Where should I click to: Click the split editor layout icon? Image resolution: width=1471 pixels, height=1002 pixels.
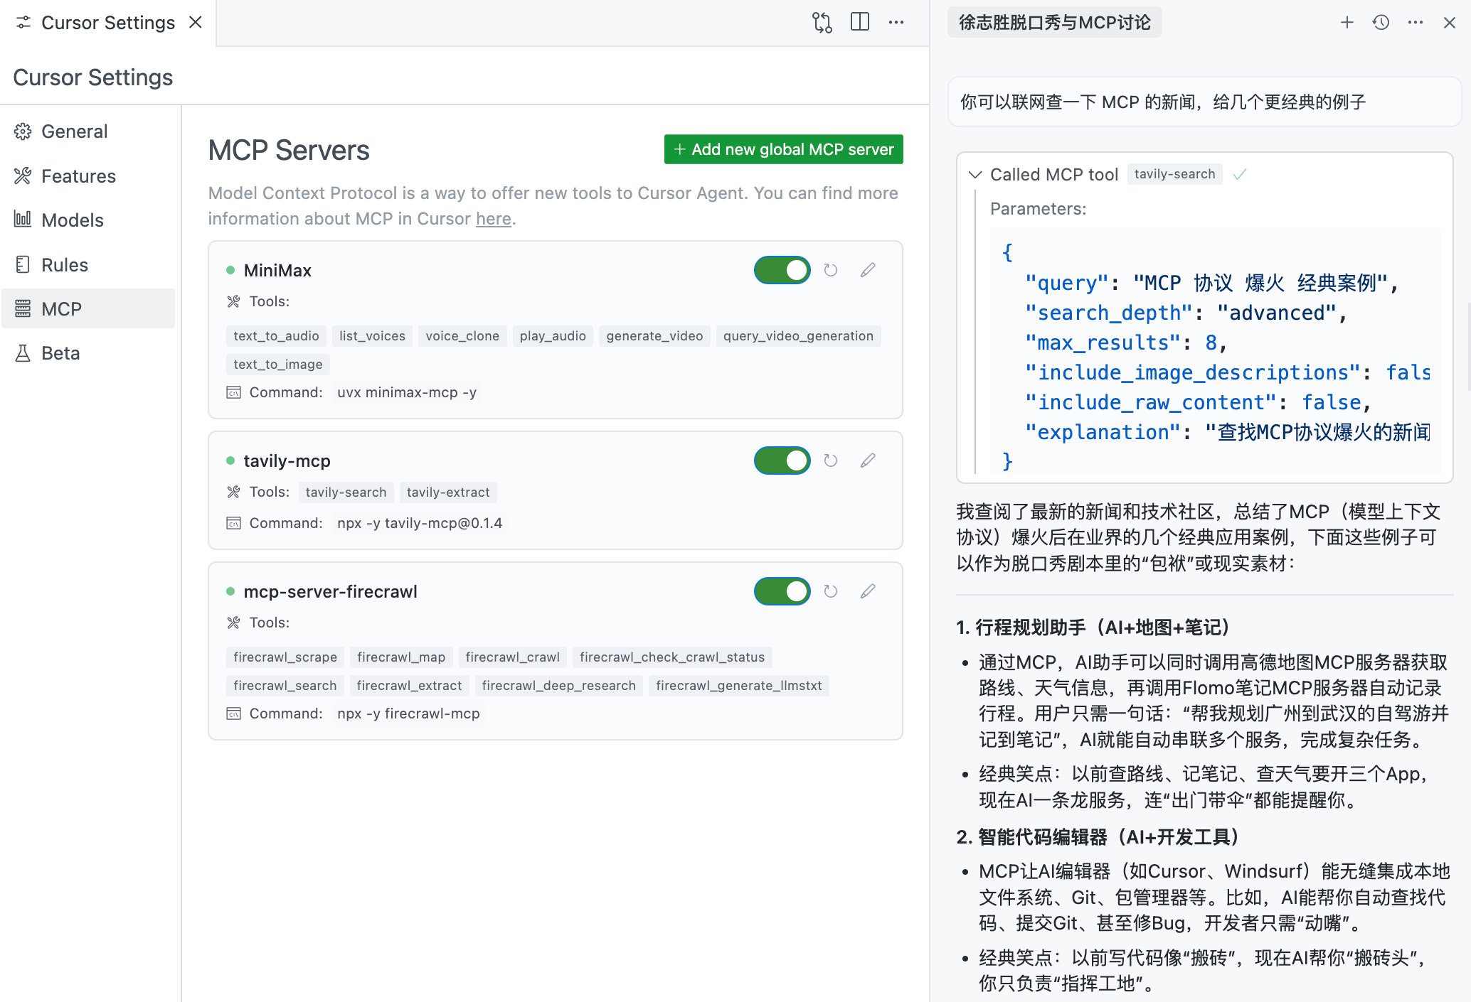tap(859, 22)
